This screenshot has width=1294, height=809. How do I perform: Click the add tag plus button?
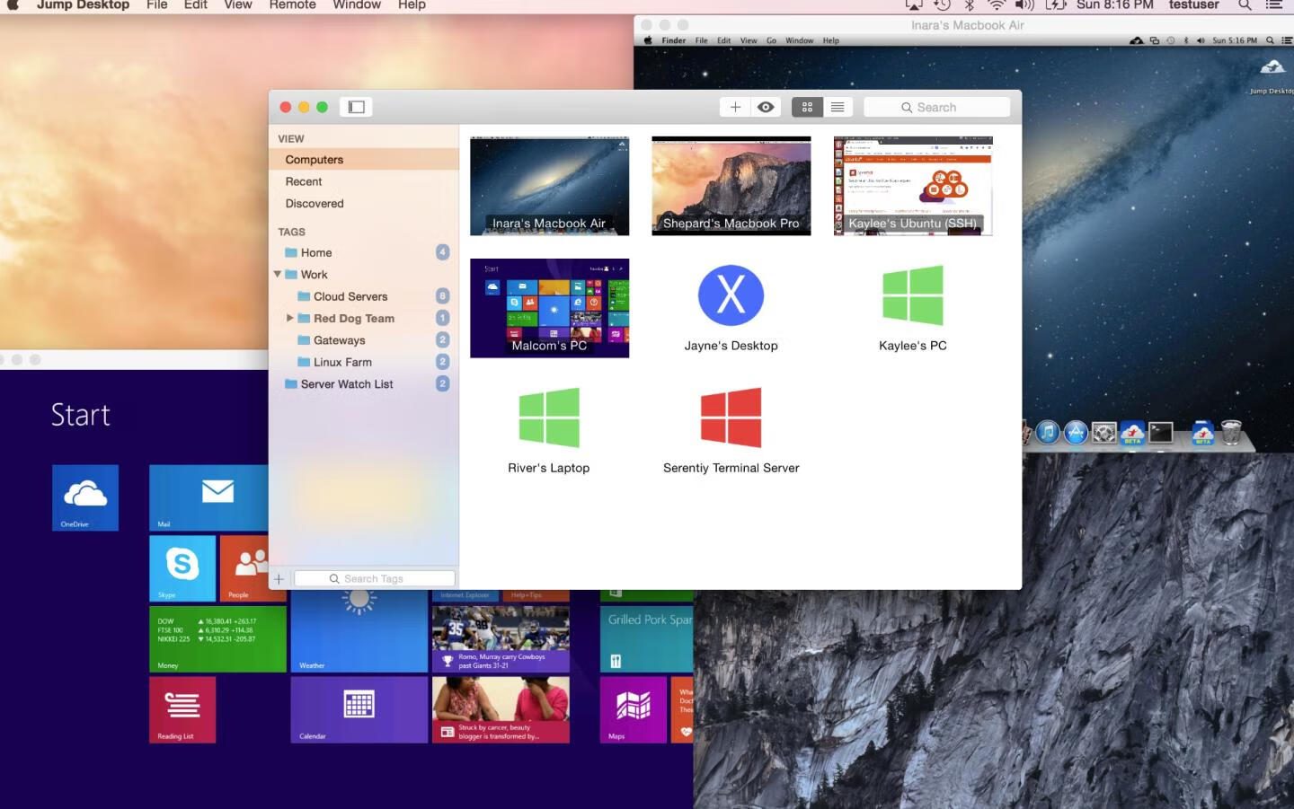[x=279, y=579]
